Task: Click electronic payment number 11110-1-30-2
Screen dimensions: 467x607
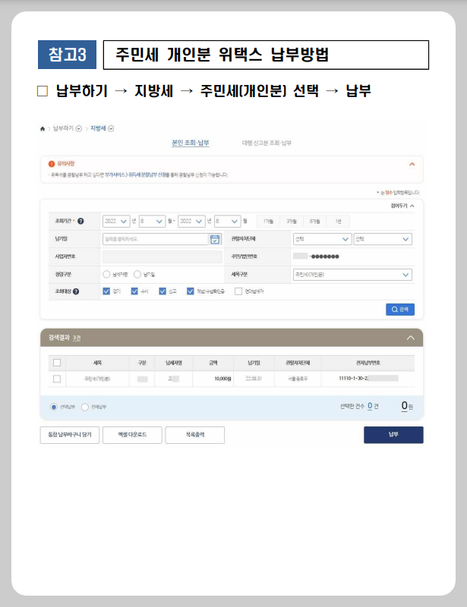Action: 354,378
